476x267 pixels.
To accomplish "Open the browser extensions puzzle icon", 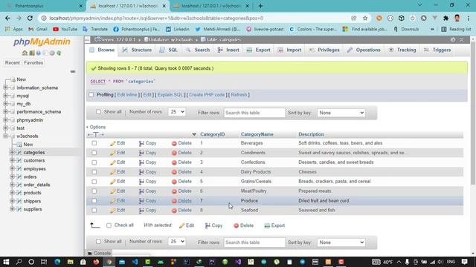I will pos(446,18).
